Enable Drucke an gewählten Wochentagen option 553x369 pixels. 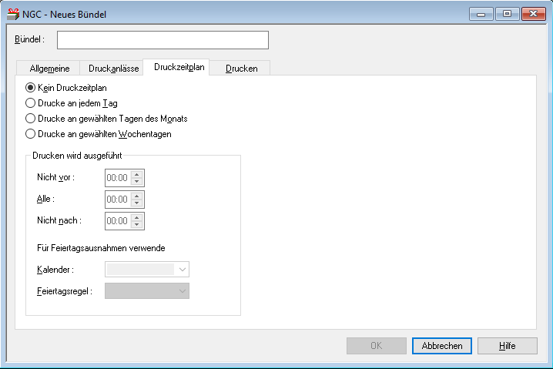click(31, 134)
